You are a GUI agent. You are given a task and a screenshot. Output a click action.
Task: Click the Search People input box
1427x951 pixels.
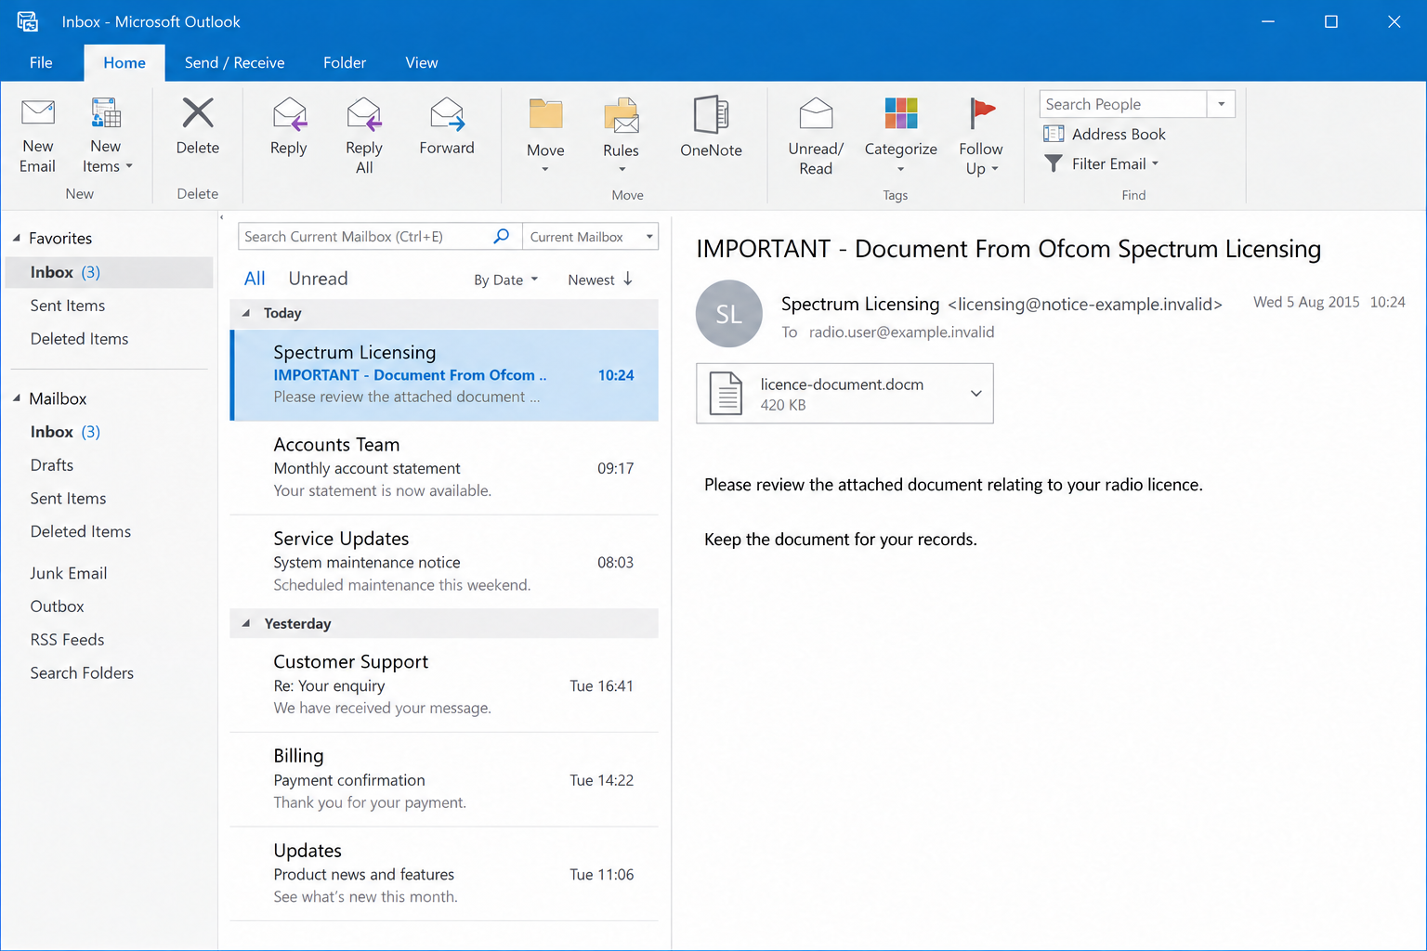1123,104
